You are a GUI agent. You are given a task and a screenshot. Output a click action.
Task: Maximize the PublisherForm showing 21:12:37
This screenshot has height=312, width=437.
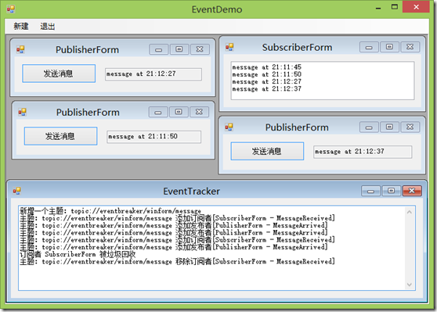point(389,127)
